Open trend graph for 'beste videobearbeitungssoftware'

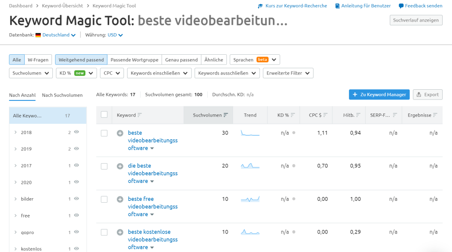click(250, 133)
